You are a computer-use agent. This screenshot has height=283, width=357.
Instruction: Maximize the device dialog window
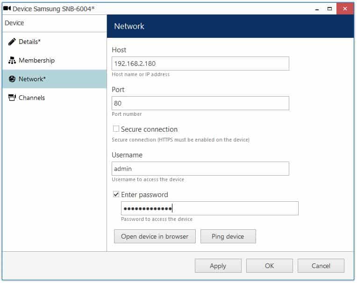(x=329, y=8)
